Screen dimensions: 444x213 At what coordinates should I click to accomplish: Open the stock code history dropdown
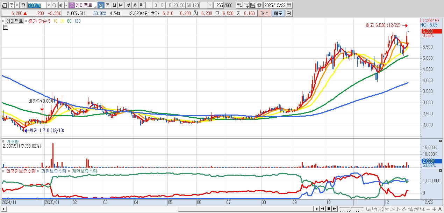click(x=49, y=5)
